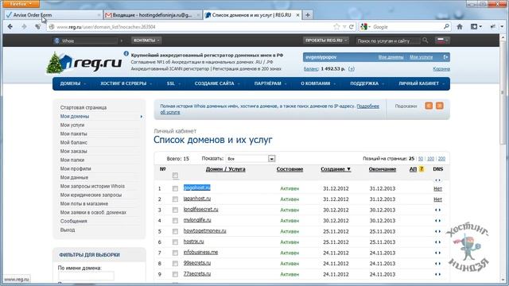Viewport: 509px width, 286px height.
Task: Open the SSL navigation menu
Action: pos(173,83)
